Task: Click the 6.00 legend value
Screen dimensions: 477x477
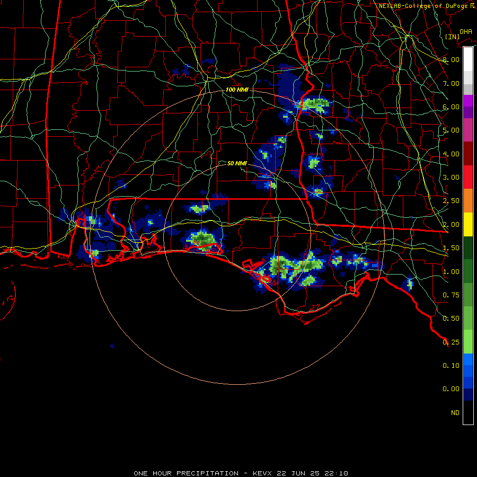Action: coord(451,107)
